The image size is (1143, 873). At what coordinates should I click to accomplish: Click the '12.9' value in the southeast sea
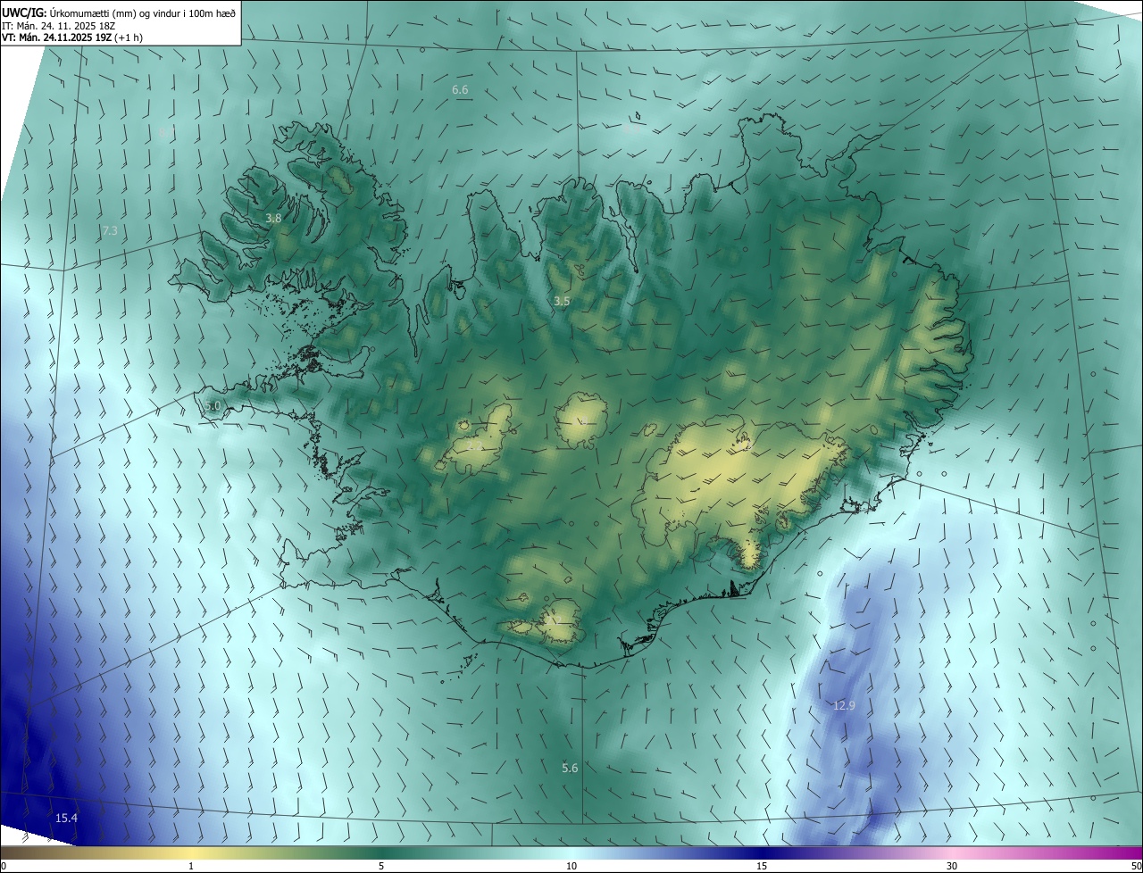pos(844,705)
